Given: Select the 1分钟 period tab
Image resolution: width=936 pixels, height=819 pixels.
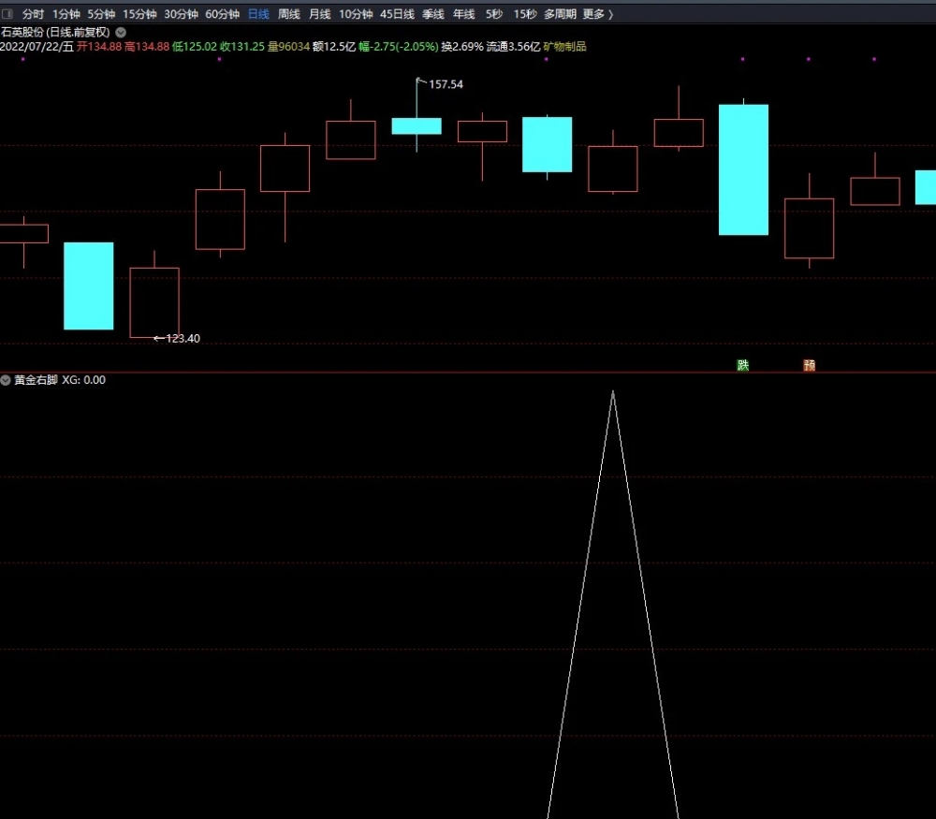Looking at the screenshot, I should point(66,14).
